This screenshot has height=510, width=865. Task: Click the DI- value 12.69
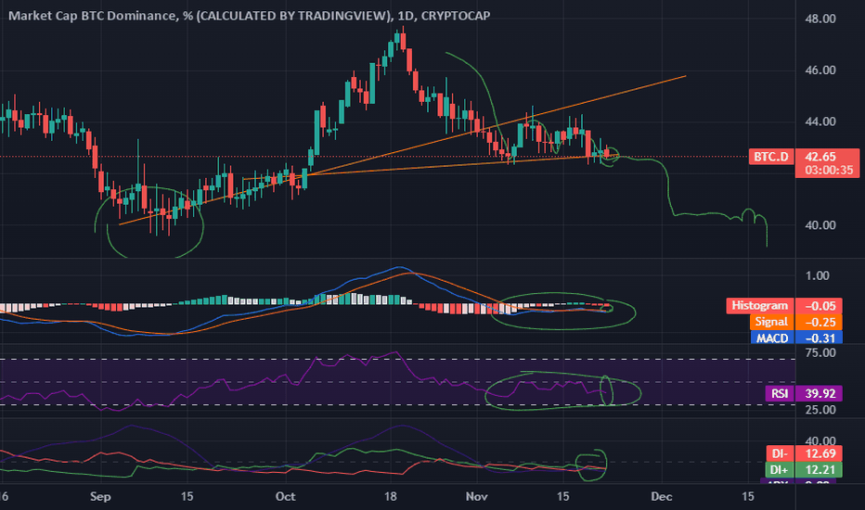point(820,453)
